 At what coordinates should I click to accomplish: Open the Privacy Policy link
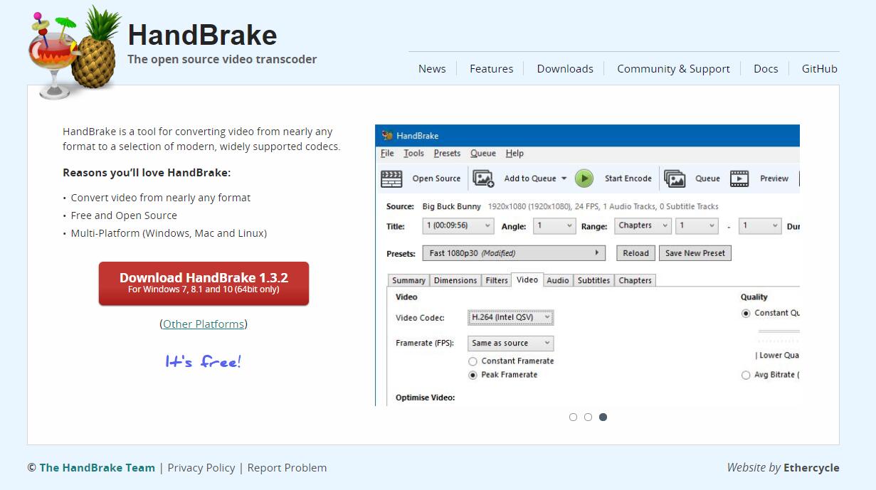coord(201,467)
